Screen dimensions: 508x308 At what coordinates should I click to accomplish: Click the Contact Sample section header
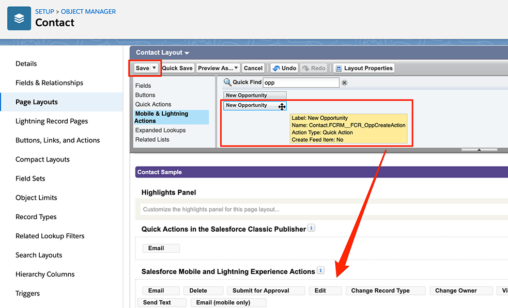point(321,172)
